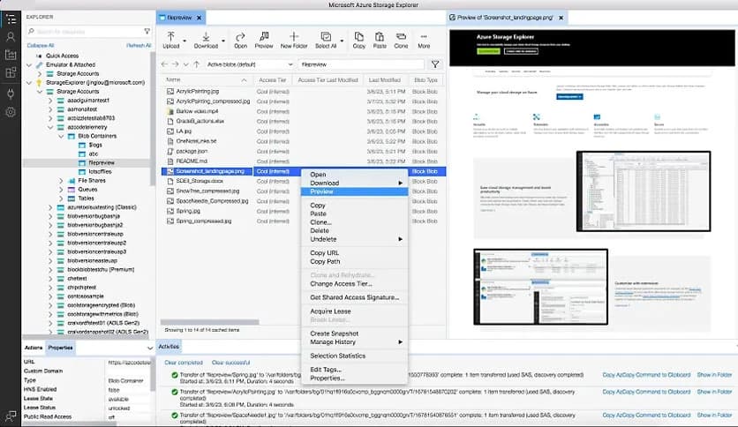738x427 pixels.
Task: Select the README.md file row
Action: [303, 161]
